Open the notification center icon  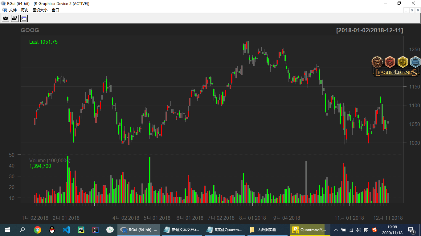[411, 230]
